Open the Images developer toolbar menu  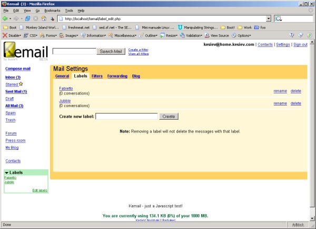coord(68,35)
